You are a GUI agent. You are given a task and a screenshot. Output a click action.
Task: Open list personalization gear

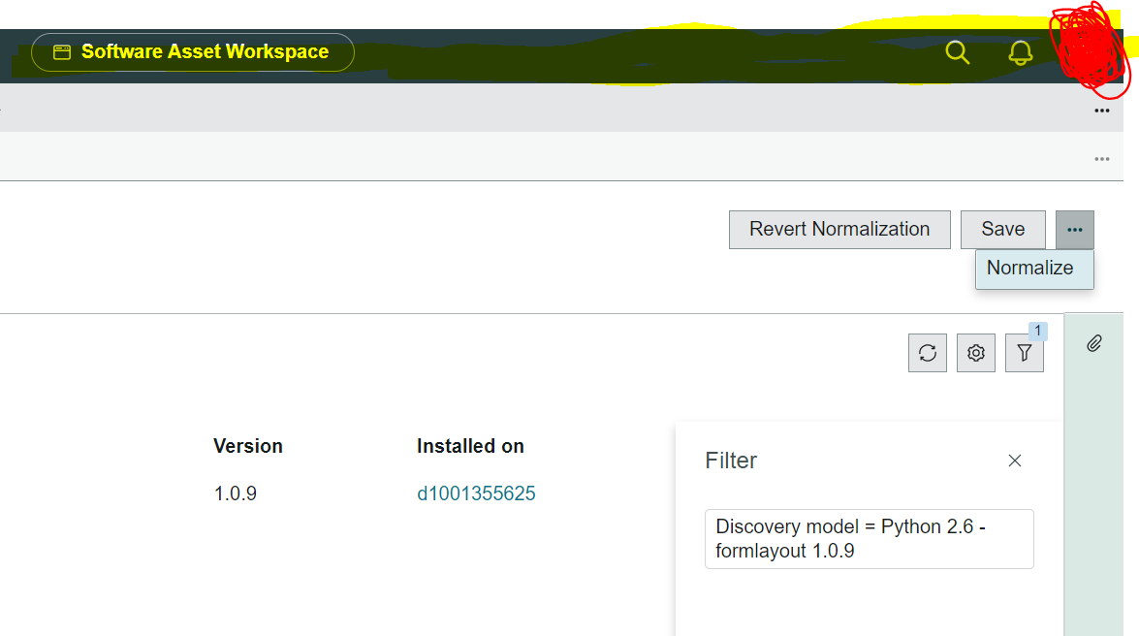click(x=975, y=353)
